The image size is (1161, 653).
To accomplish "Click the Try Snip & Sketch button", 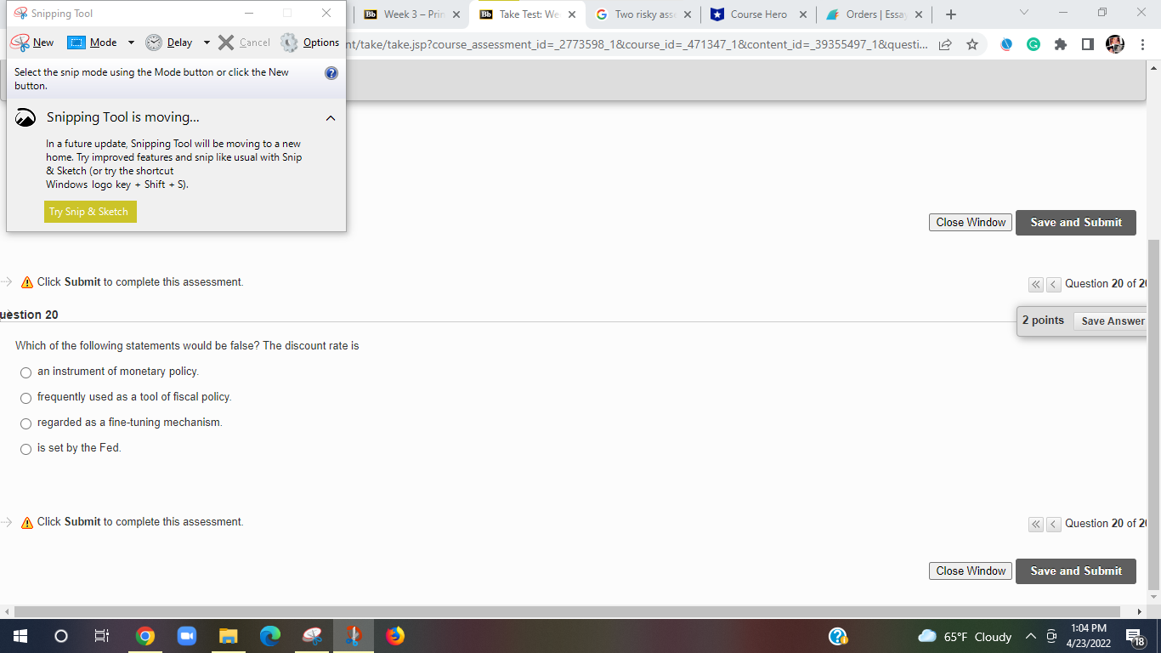I will tap(89, 212).
